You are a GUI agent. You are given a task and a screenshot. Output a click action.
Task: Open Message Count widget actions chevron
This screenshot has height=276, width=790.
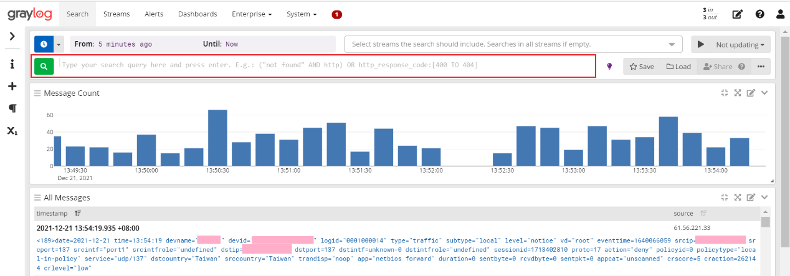(x=765, y=93)
